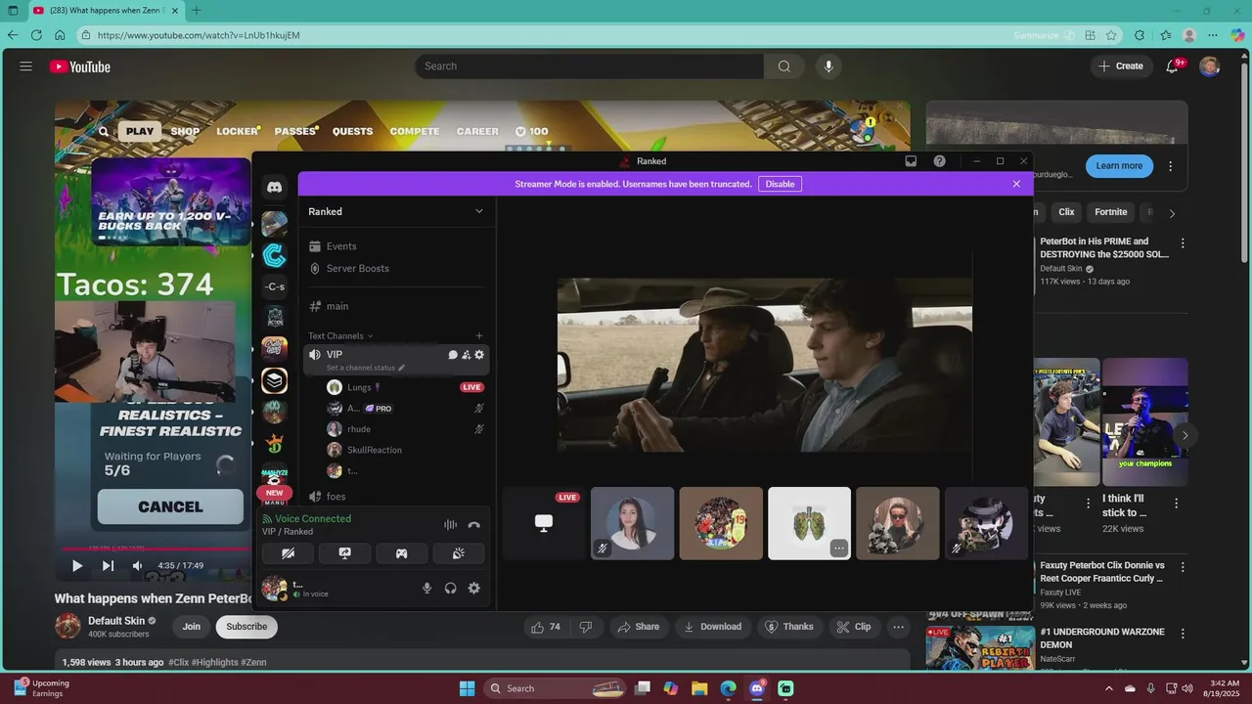Click Learn more on the ad
The height and width of the screenshot is (704, 1252).
1119,166
